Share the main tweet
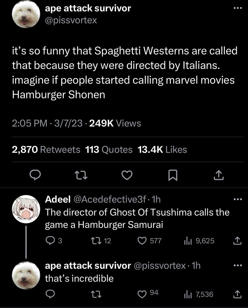Screen dimensions: 248x308 pos(219,175)
